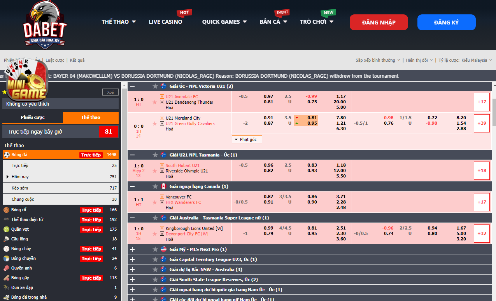The image size is (496, 301).
Task: Click the boxing glove icon for Quyền anh
Action: [7, 268]
